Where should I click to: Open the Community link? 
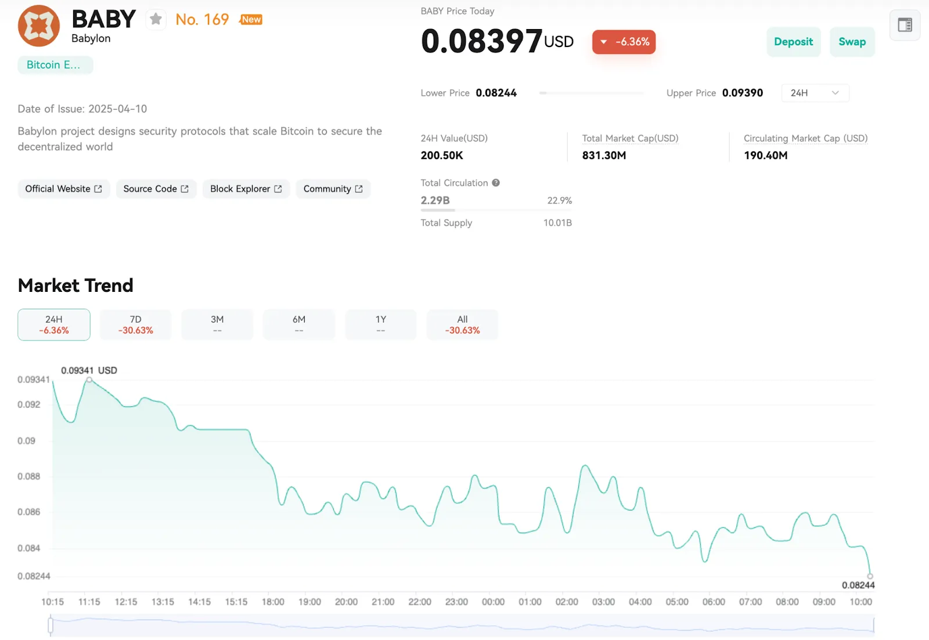tap(333, 189)
